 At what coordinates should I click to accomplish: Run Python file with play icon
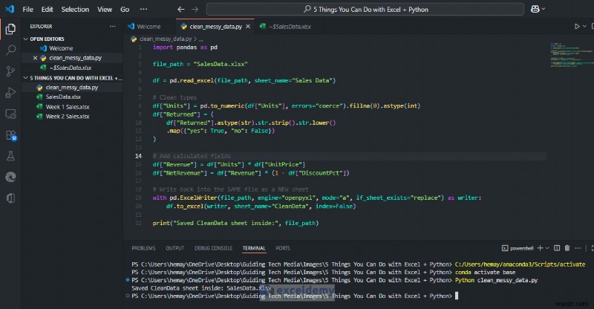(x=577, y=26)
